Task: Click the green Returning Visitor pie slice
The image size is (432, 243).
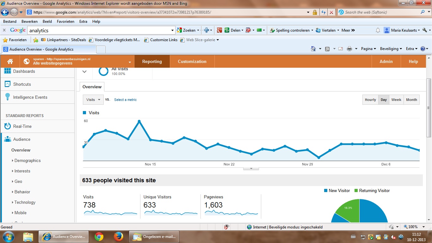Action: point(349,209)
